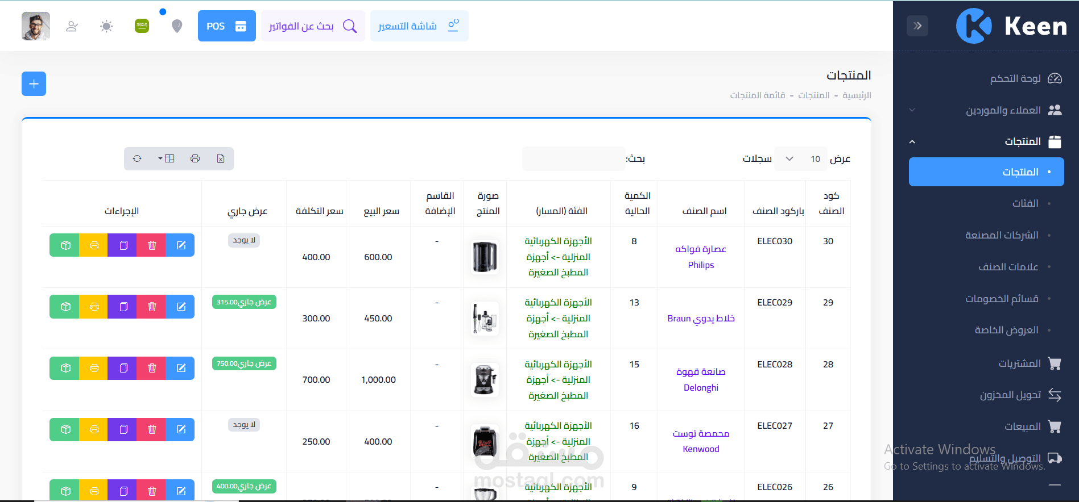This screenshot has width=1079, height=502.
Task: Click the Excel export icon in table toolbar
Action: [221, 158]
